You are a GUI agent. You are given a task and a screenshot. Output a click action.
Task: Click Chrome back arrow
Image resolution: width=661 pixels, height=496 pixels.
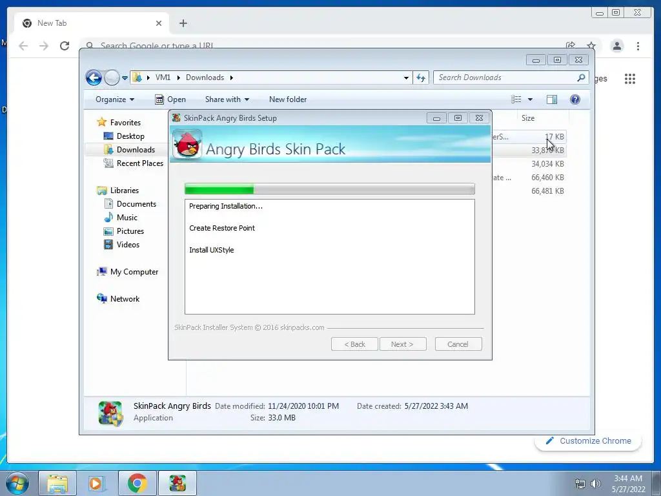[23, 46]
